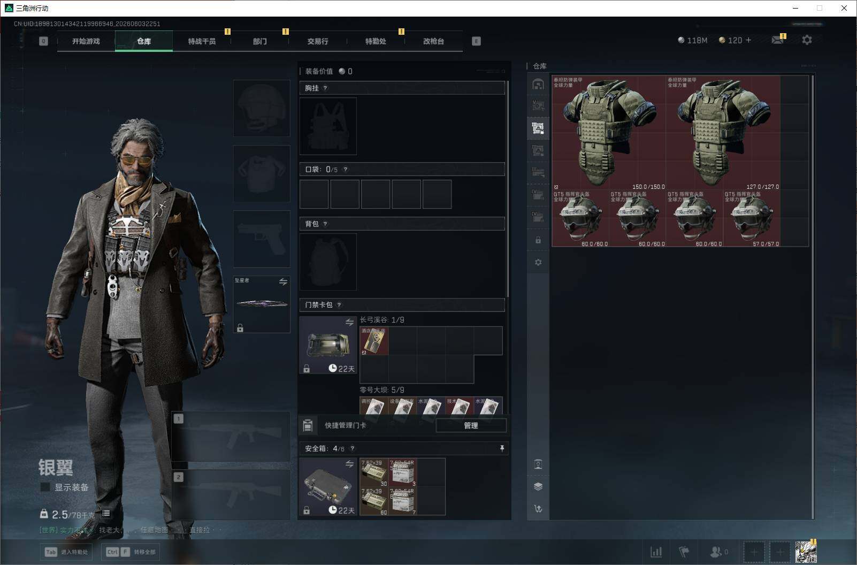This screenshot has height=565, width=857.
Task: Select the first warehouse container icon in sidebar
Action: [538, 83]
